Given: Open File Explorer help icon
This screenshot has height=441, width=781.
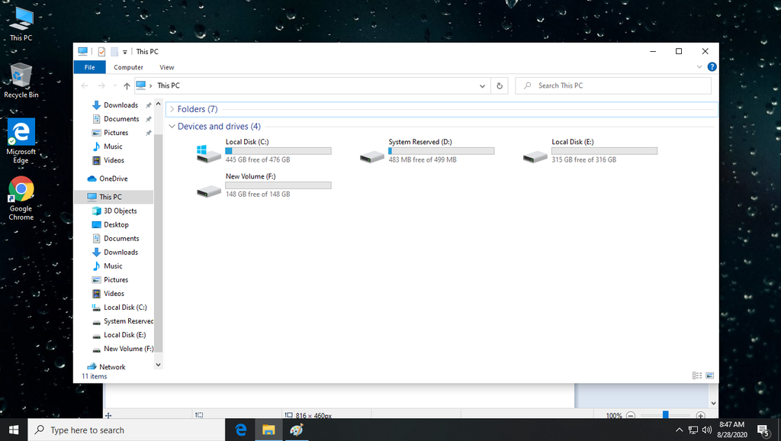Looking at the screenshot, I should (x=712, y=67).
